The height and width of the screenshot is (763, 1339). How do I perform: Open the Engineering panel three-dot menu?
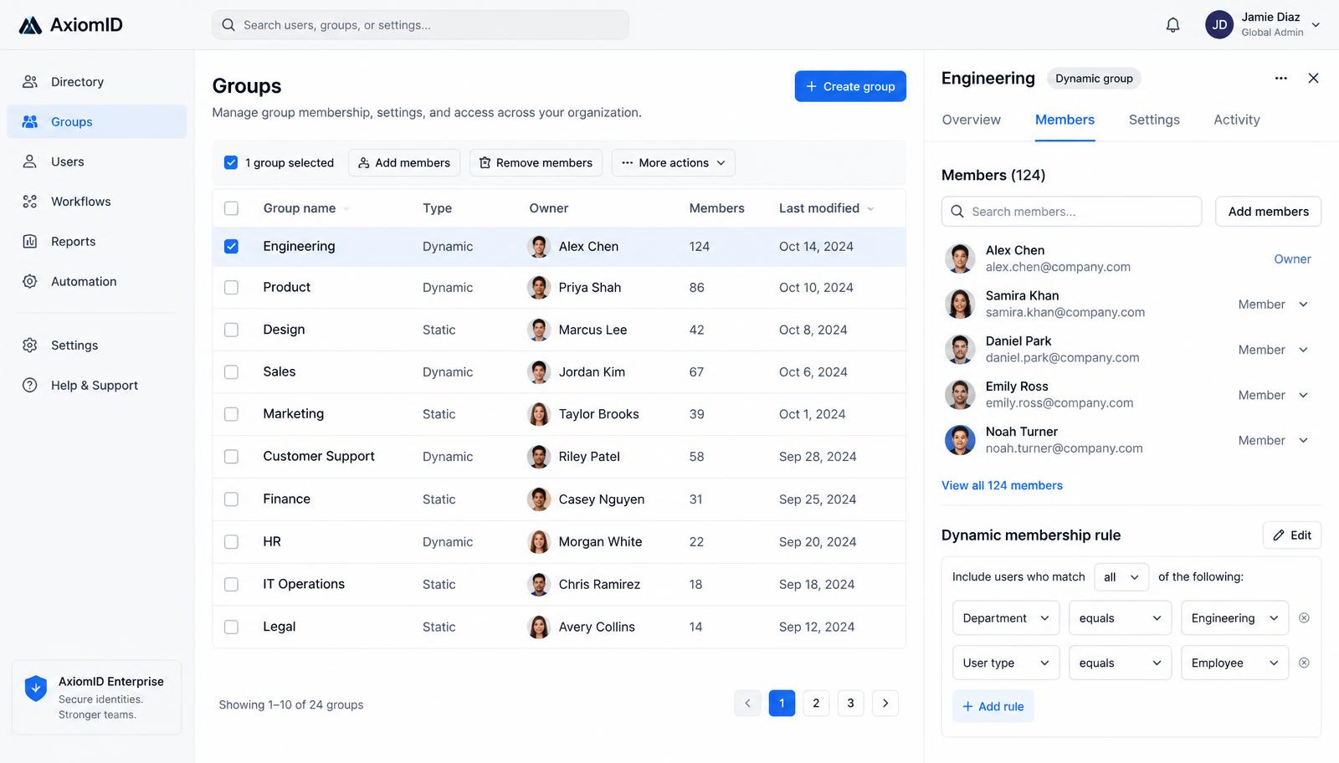tap(1280, 78)
